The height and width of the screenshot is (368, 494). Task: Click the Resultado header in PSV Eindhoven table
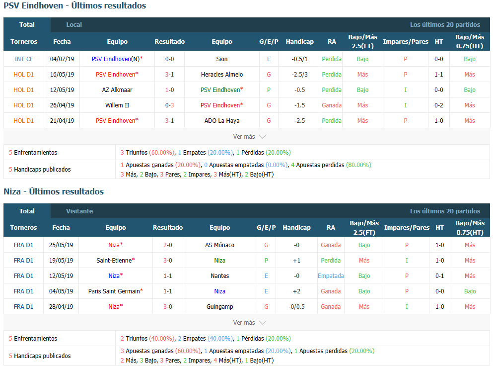pos(169,42)
